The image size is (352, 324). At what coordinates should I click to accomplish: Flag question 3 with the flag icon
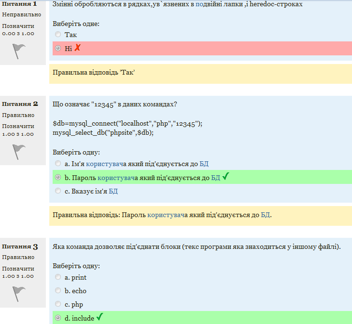point(19,294)
